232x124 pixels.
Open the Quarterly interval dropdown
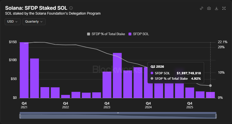click(x=34, y=22)
